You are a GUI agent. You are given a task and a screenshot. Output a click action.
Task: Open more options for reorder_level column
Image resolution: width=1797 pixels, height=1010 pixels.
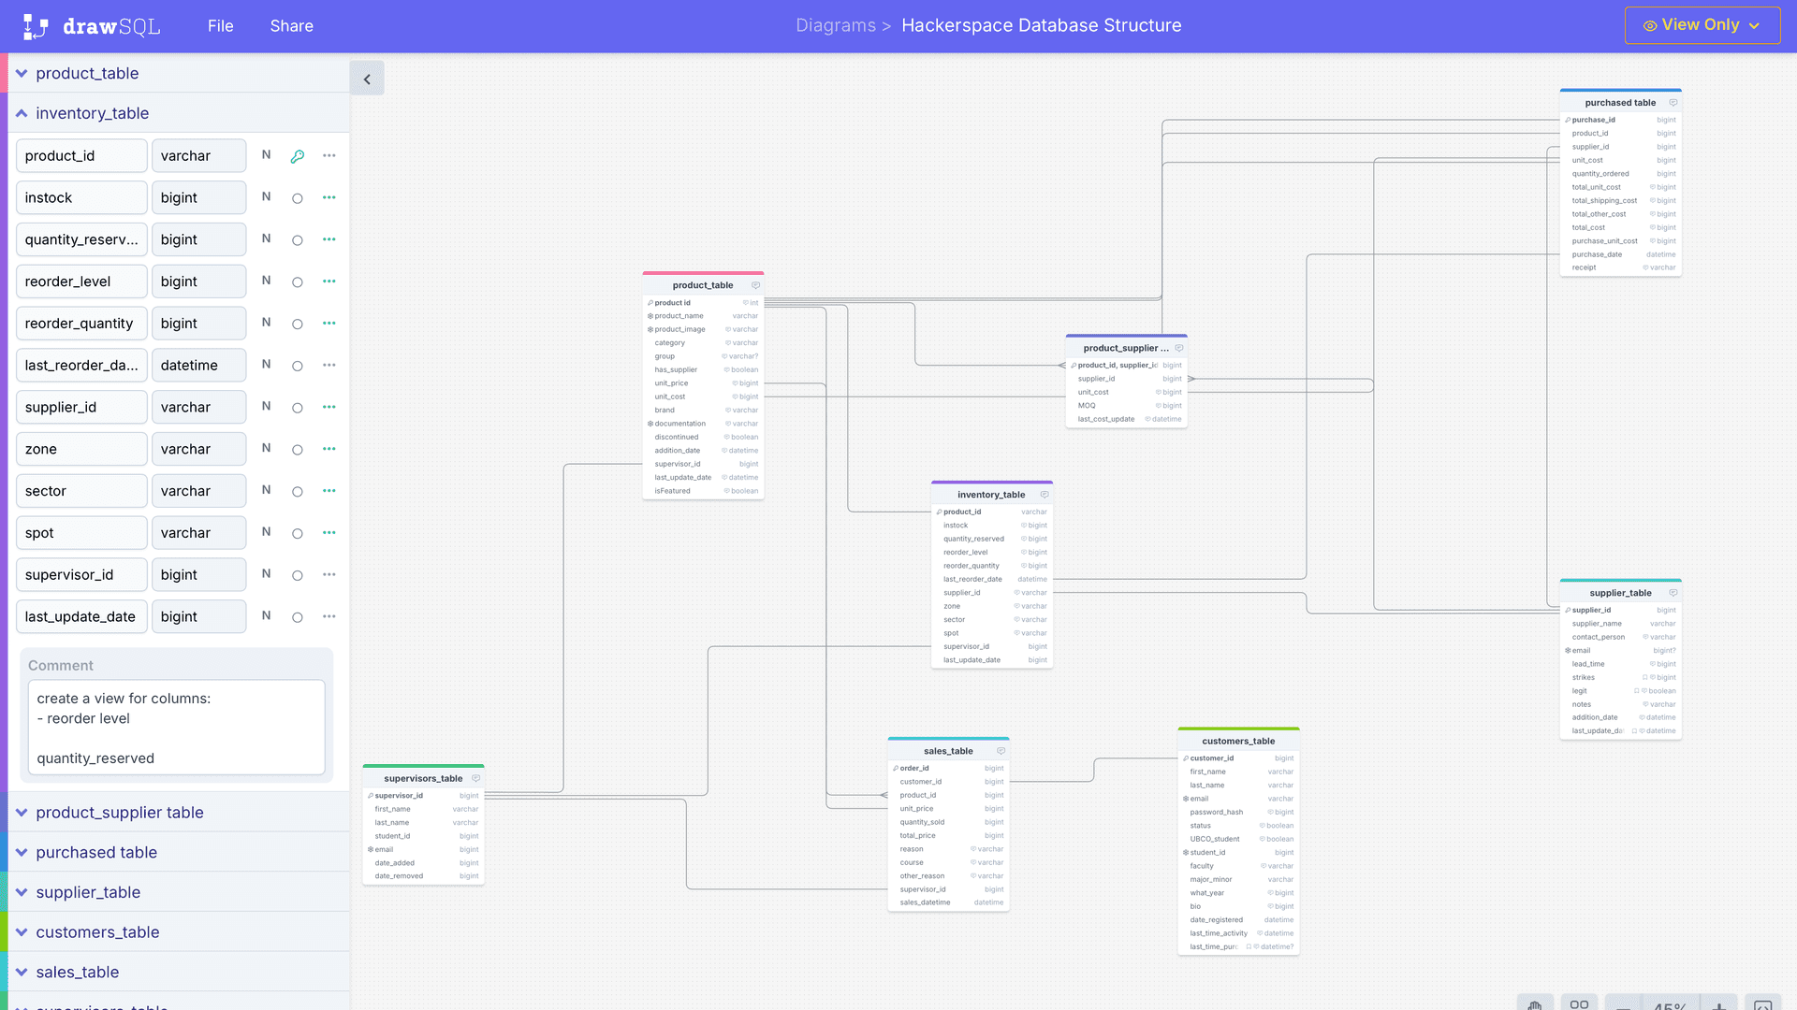coord(329,281)
